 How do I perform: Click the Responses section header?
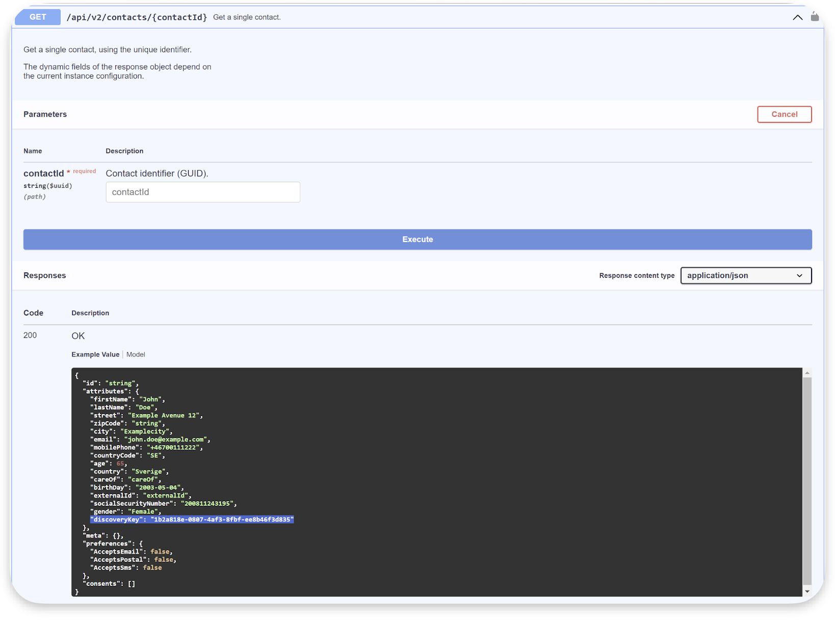[x=45, y=275]
